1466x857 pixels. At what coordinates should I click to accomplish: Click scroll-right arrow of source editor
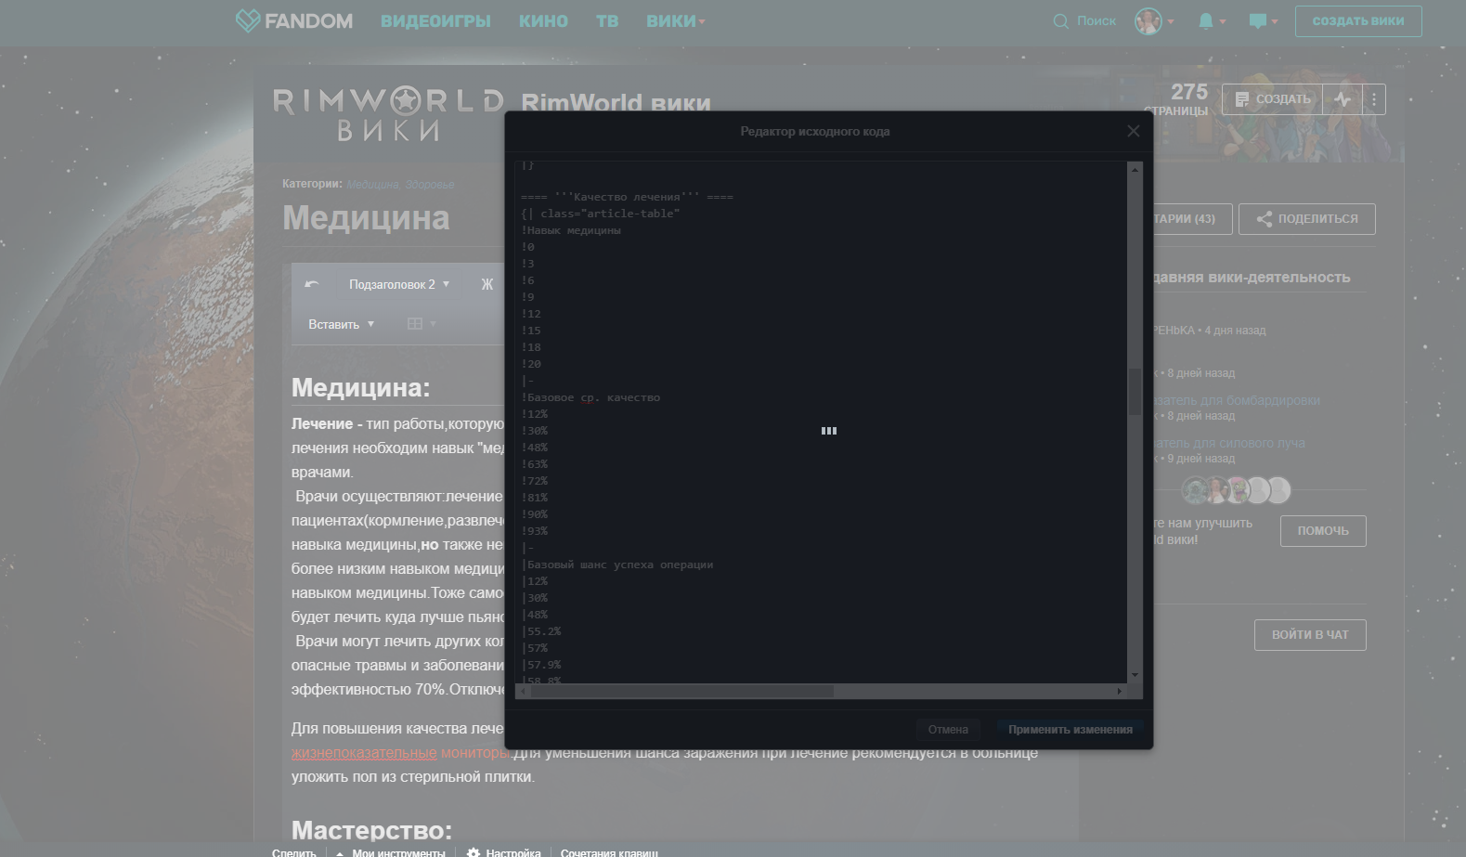[x=1119, y=691]
